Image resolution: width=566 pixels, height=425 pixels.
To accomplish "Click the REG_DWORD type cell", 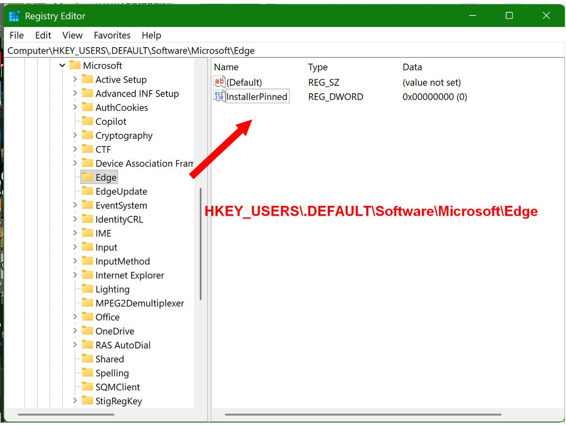I will coord(336,97).
